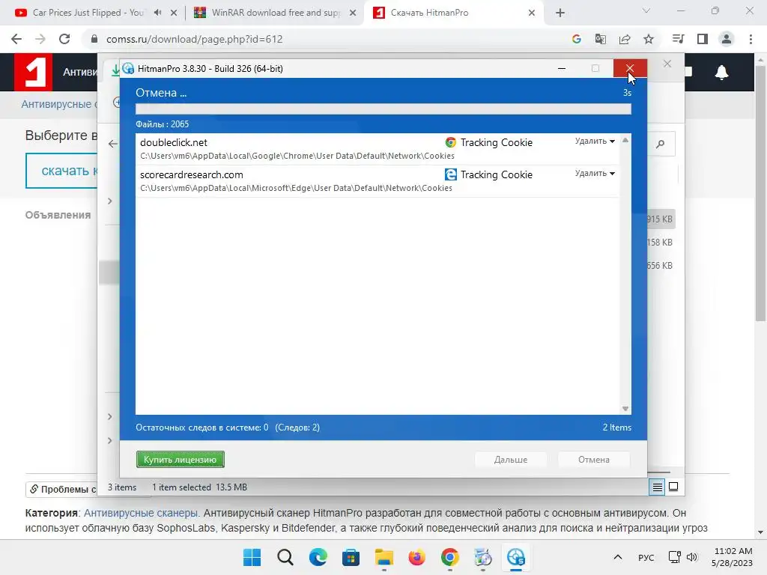Click the search magnifier in file explorer
The height and width of the screenshot is (575, 767).
[x=661, y=144]
